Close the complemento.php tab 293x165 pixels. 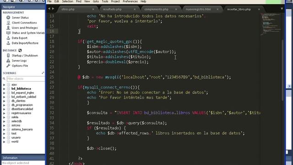pos(176,9)
